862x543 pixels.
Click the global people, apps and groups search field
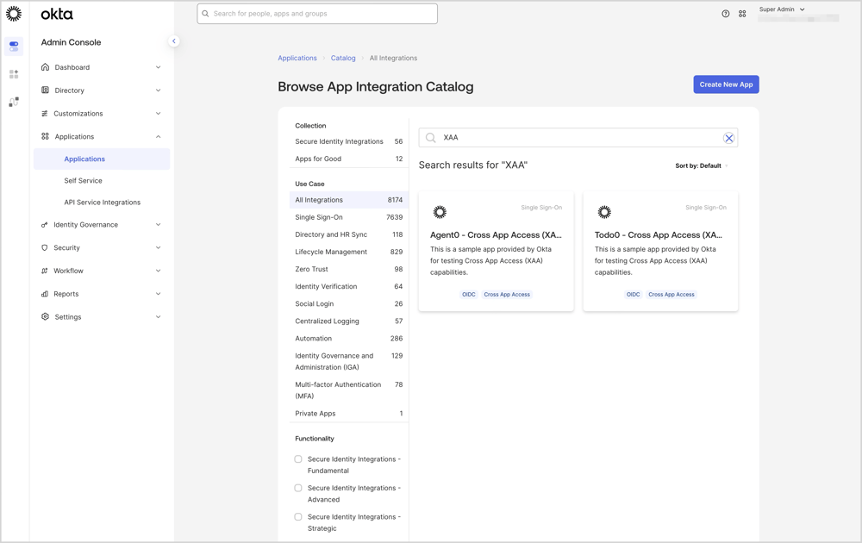click(x=317, y=14)
